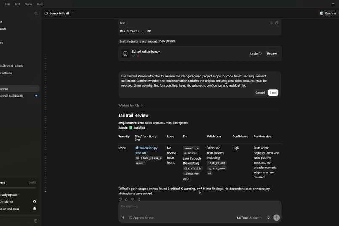The image size is (339, 226).
Task: Click the wrap icon on the text code block
Action: (x=271, y=23)
